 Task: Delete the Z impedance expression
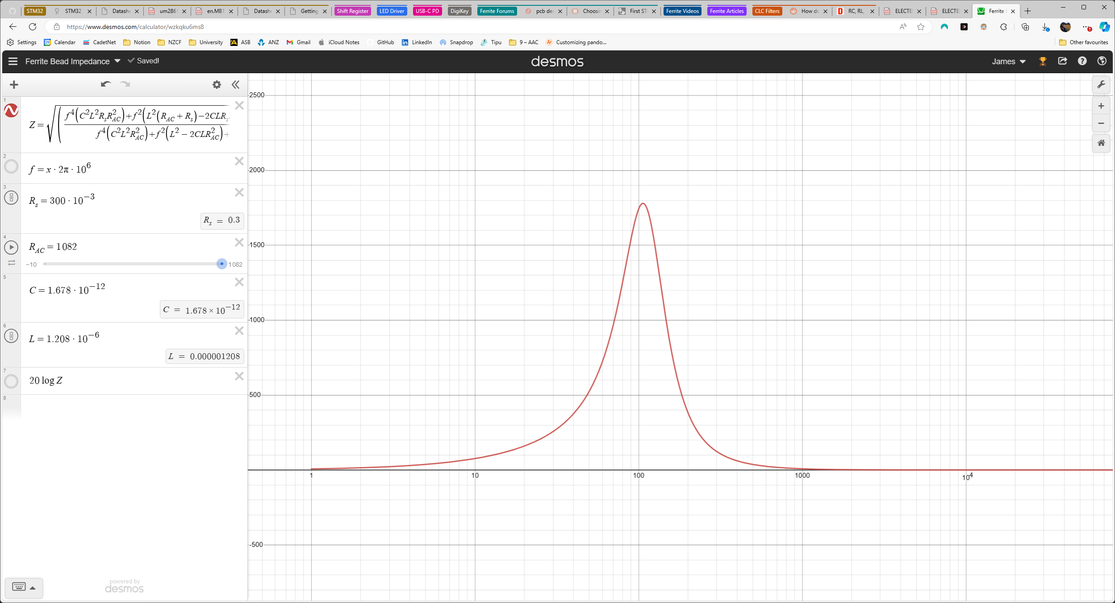(239, 106)
